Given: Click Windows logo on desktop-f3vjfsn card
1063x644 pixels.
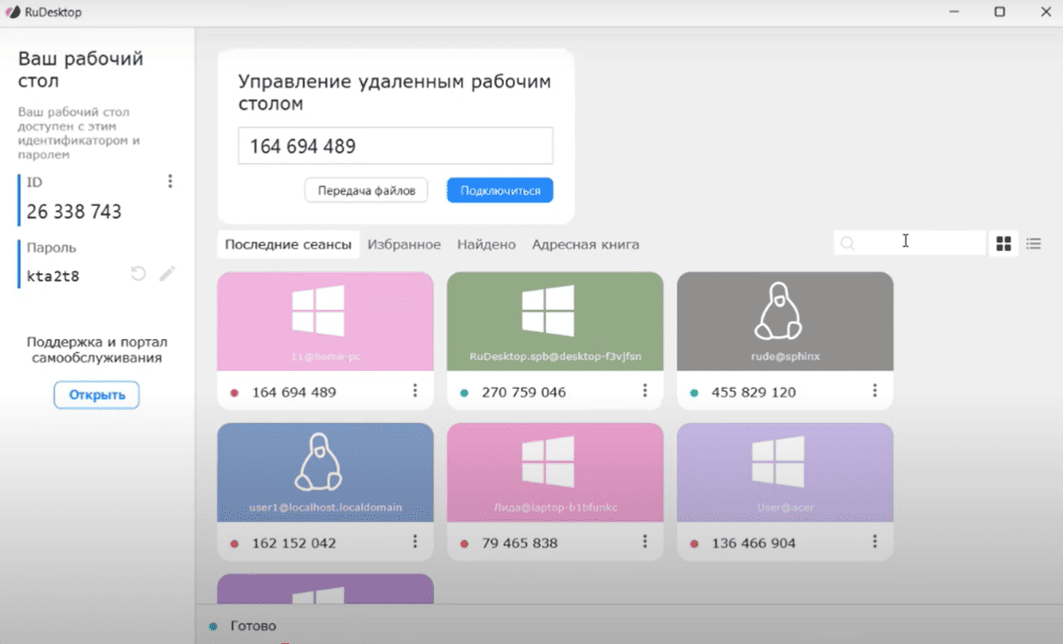Looking at the screenshot, I should (x=548, y=311).
